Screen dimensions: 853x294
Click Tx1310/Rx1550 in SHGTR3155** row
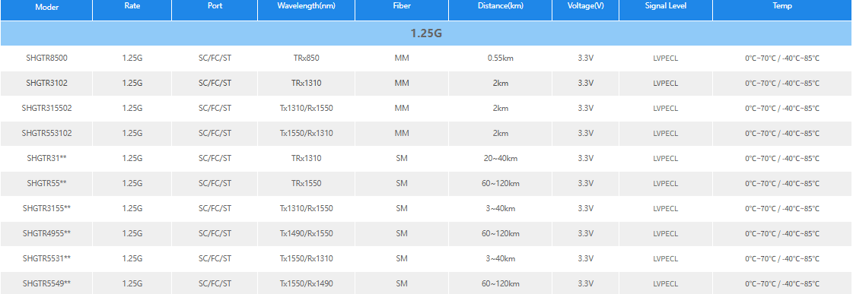coord(307,208)
